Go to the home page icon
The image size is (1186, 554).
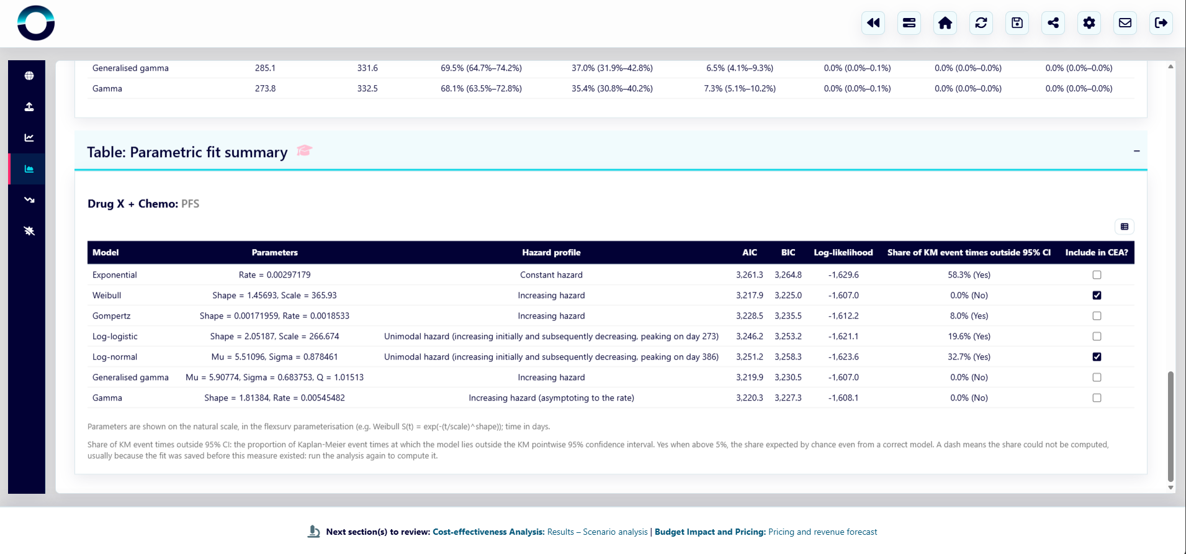[945, 23]
